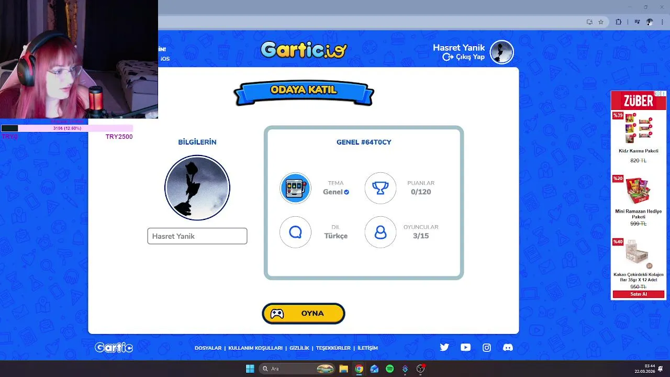Open the Twitter icon in footer

(x=444, y=347)
